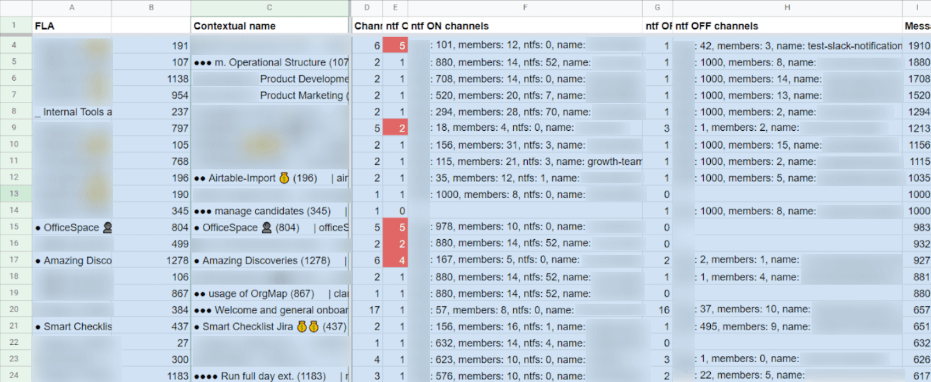Click ': 495, members: 9' cell
Image resolution: width=931 pixels, height=382 pixels.
tap(787, 327)
